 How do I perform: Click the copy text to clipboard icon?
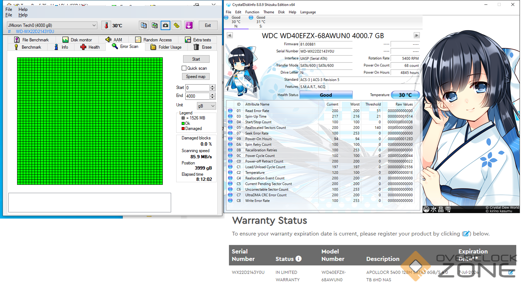(144, 25)
